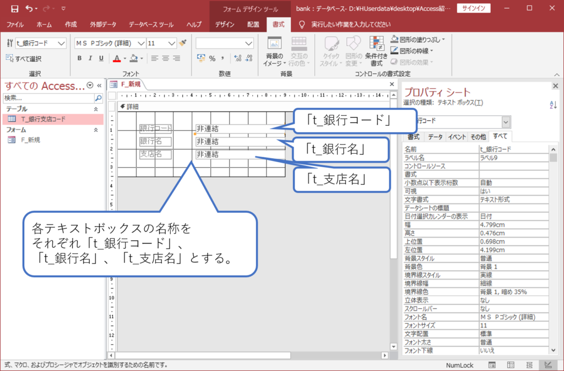Switch to データ tab in property sheet
The width and height of the screenshot is (564, 371).
(x=435, y=137)
